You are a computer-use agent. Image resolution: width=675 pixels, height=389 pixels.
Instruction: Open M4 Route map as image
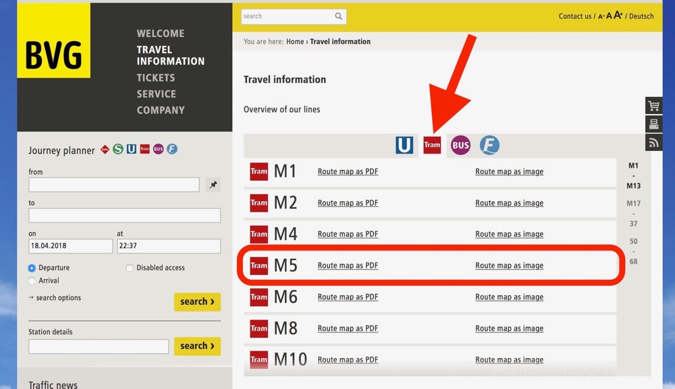click(x=509, y=234)
